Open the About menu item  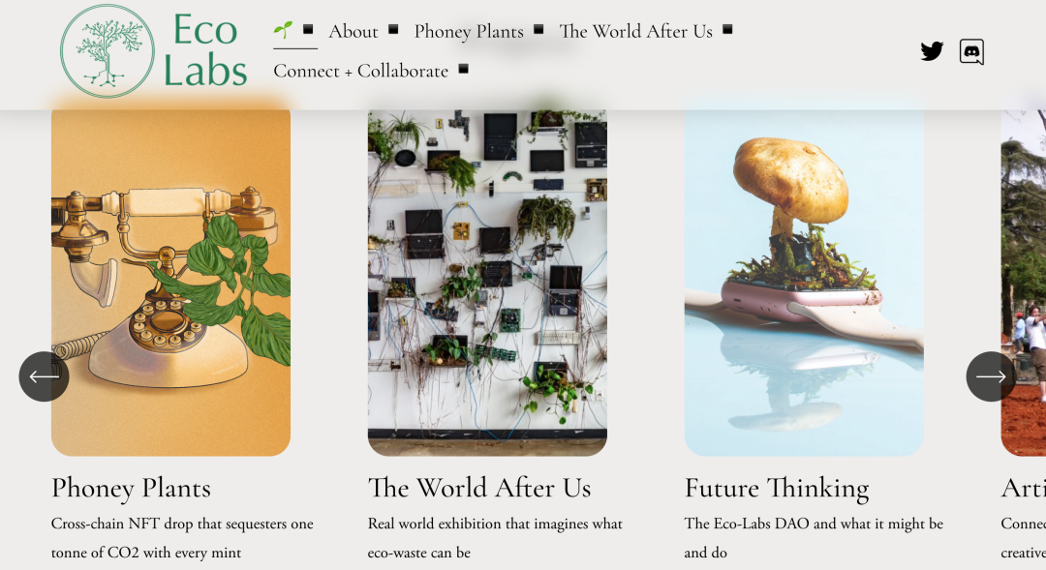coord(353,31)
